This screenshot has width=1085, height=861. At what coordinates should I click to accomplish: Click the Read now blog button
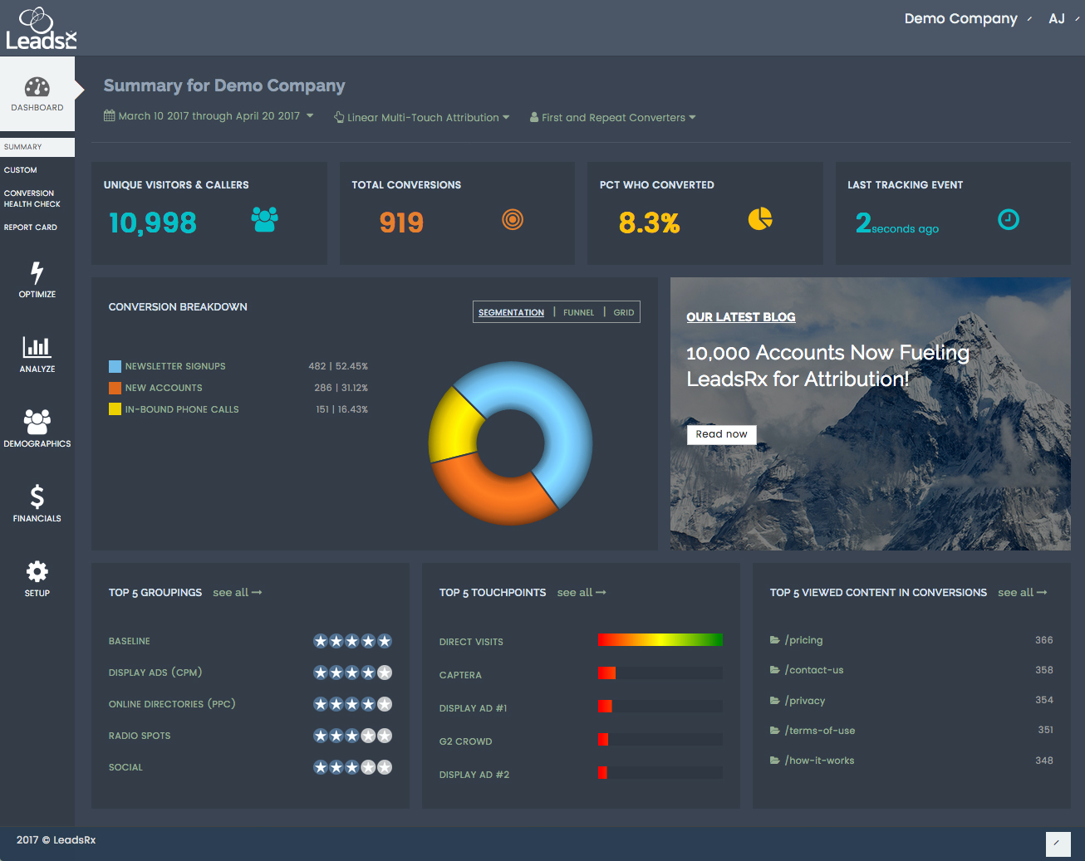(721, 434)
